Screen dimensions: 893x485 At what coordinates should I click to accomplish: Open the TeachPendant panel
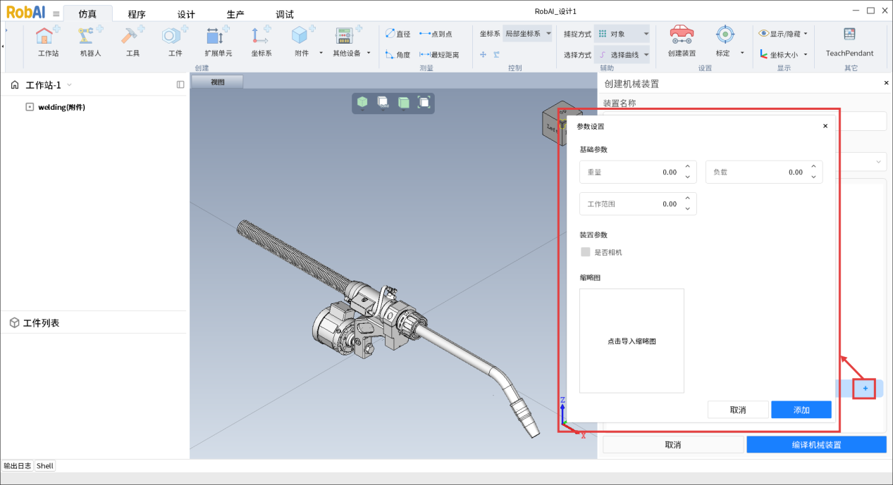[849, 41]
